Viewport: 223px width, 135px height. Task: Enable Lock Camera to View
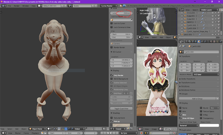click(x=111, y=27)
